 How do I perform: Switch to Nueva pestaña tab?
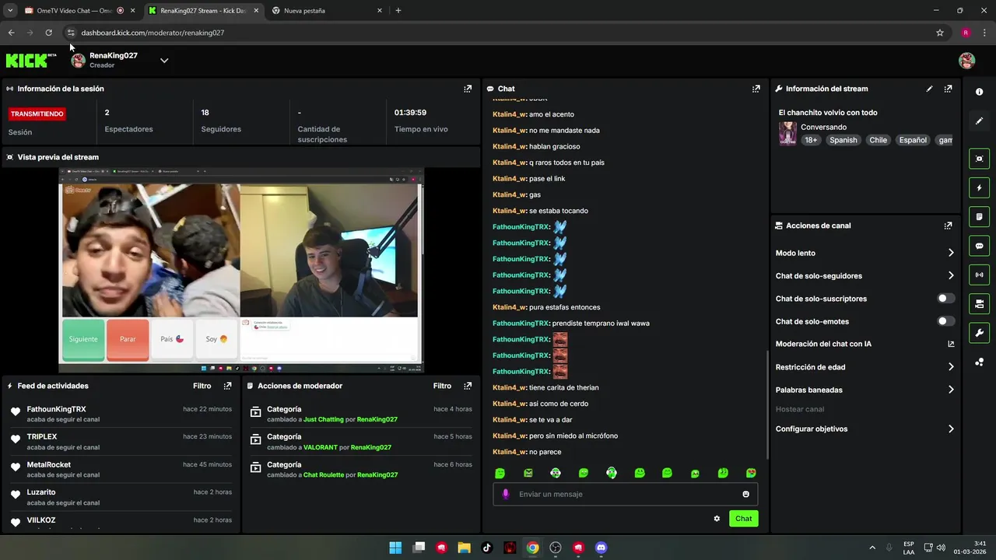tap(327, 11)
